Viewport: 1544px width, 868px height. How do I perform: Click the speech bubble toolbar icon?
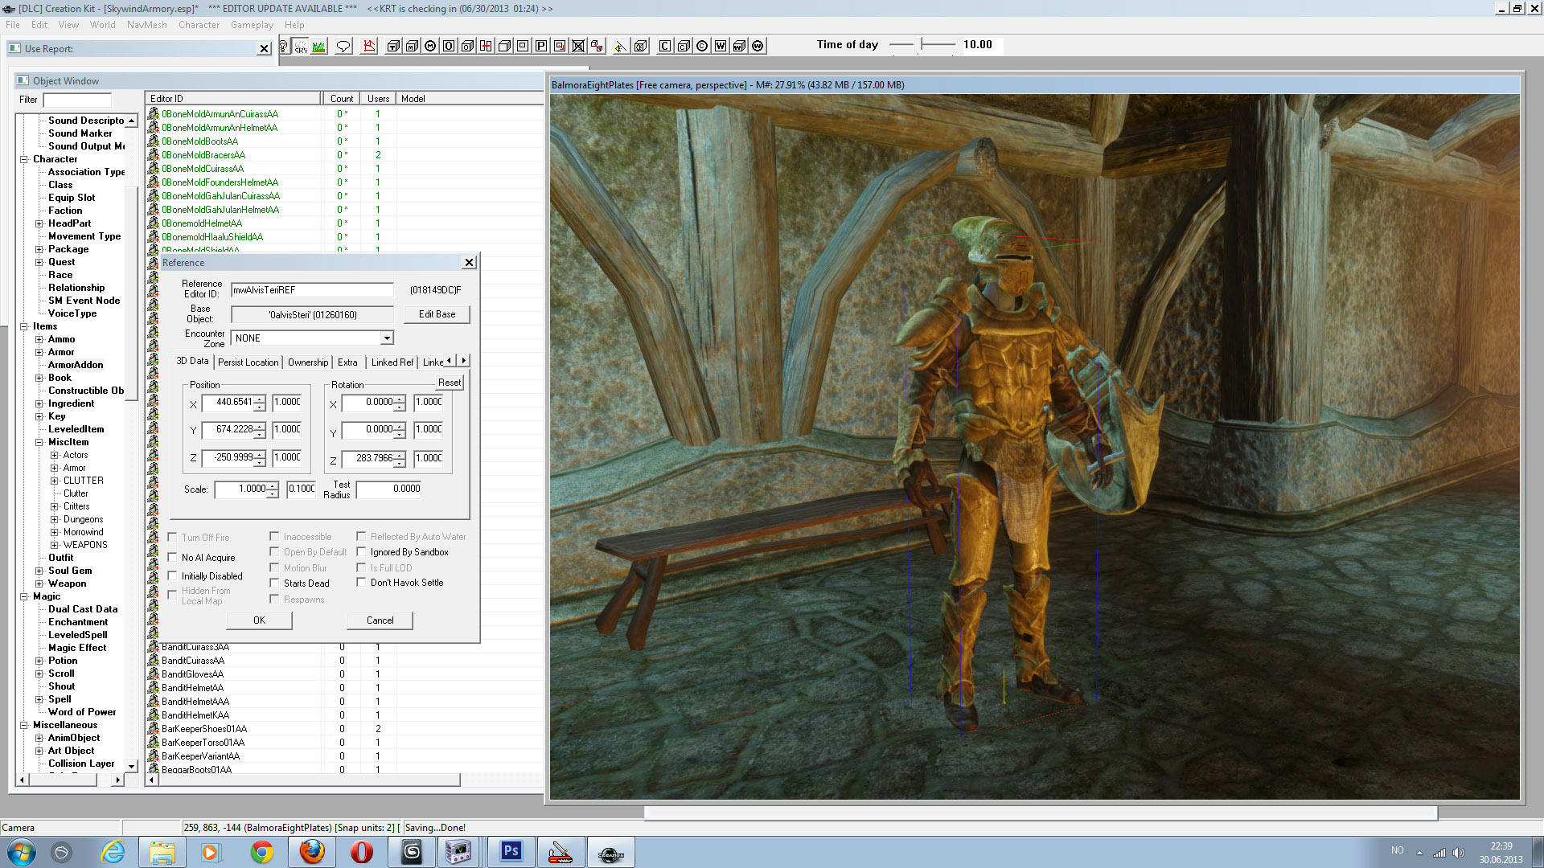[x=343, y=46]
